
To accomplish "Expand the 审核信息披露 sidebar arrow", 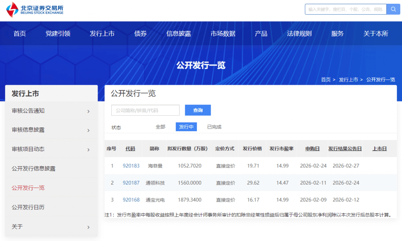I will pos(88,130).
